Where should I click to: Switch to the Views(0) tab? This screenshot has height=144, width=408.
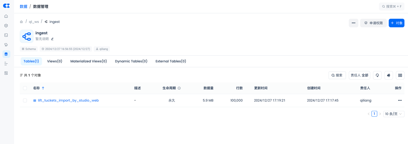click(x=55, y=61)
